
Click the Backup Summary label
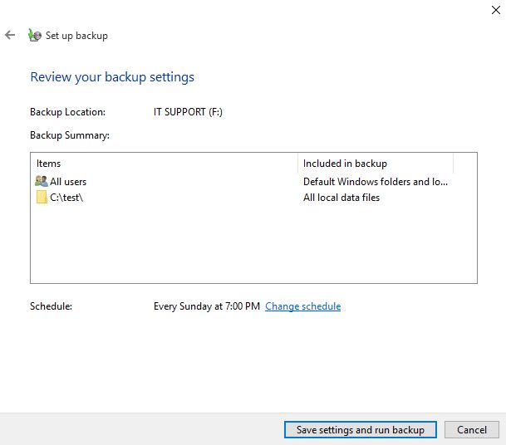pyautogui.click(x=70, y=135)
